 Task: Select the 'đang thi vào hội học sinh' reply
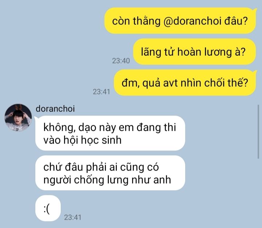tap(110, 133)
